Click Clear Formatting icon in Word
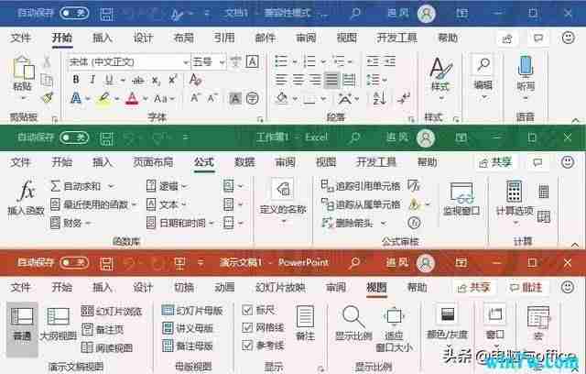The width and height of the screenshot is (586, 374). coord(195,79)
